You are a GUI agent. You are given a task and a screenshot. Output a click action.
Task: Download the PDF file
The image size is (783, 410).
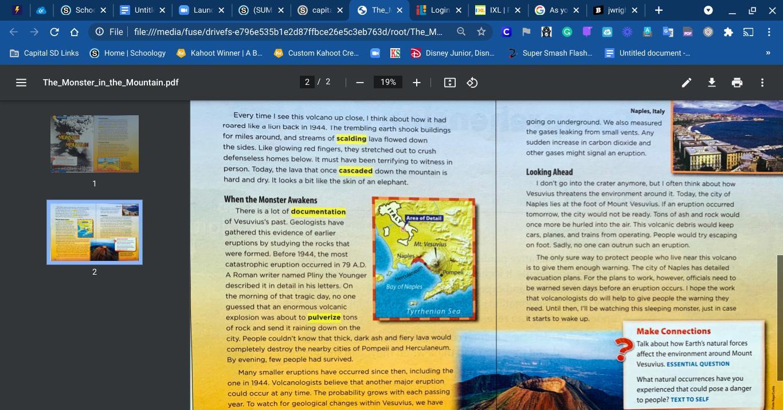(x=711, y=83)
